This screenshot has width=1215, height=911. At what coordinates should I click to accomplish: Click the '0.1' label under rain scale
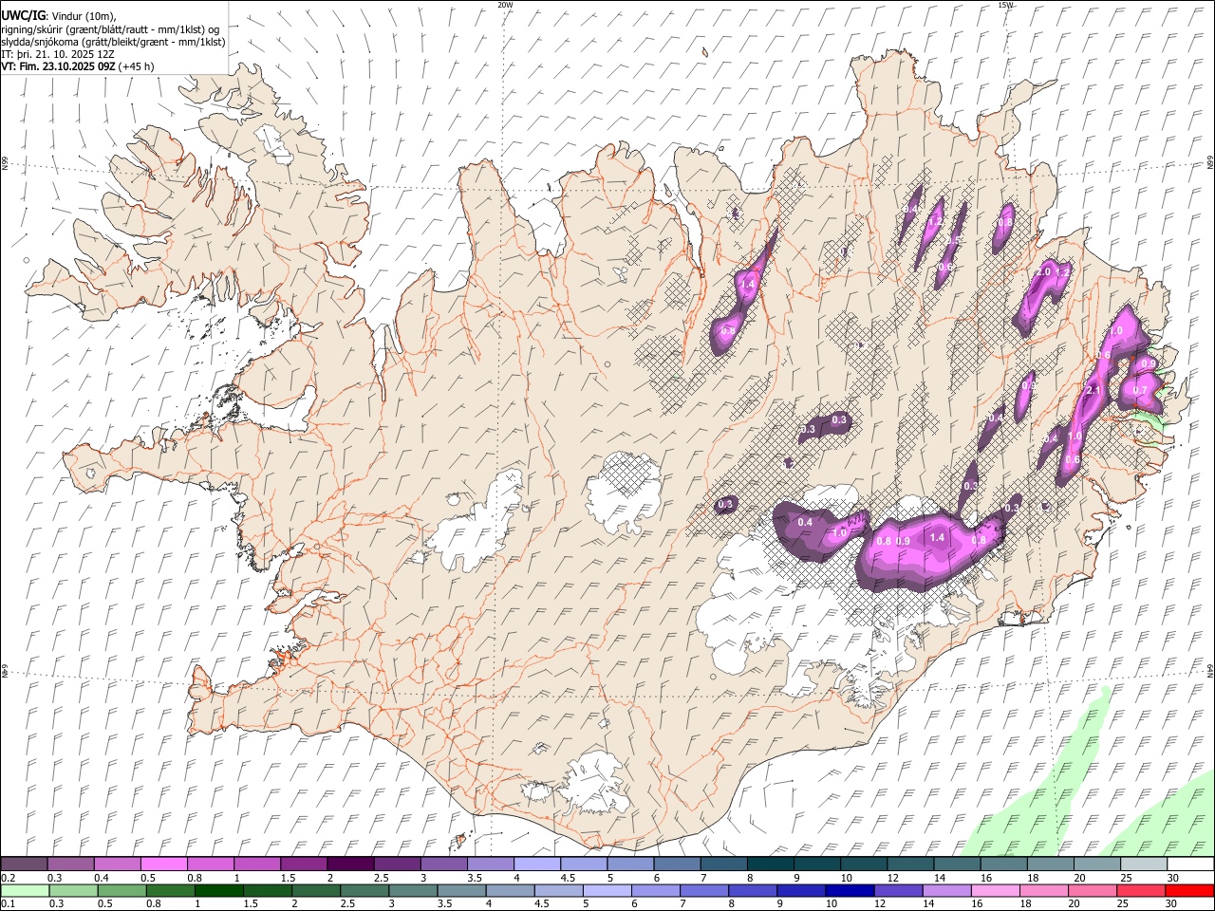click(8, 903)
